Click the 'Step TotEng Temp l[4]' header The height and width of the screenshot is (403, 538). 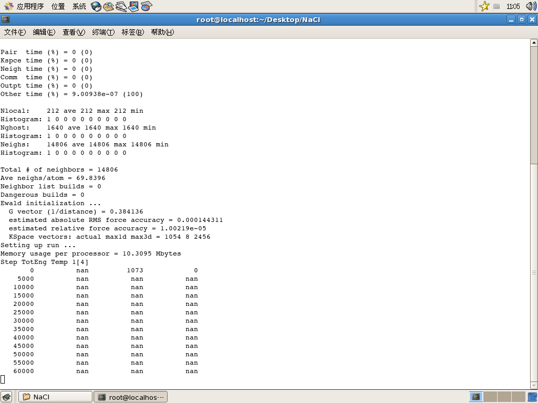44,262
